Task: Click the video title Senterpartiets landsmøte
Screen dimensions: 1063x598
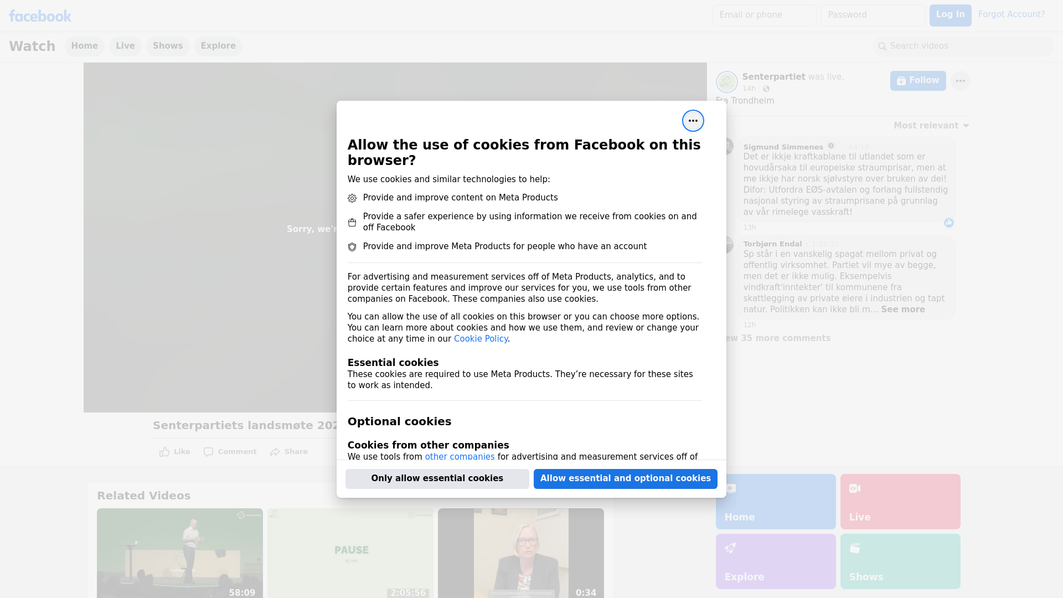Action: (x=245, y=426)
